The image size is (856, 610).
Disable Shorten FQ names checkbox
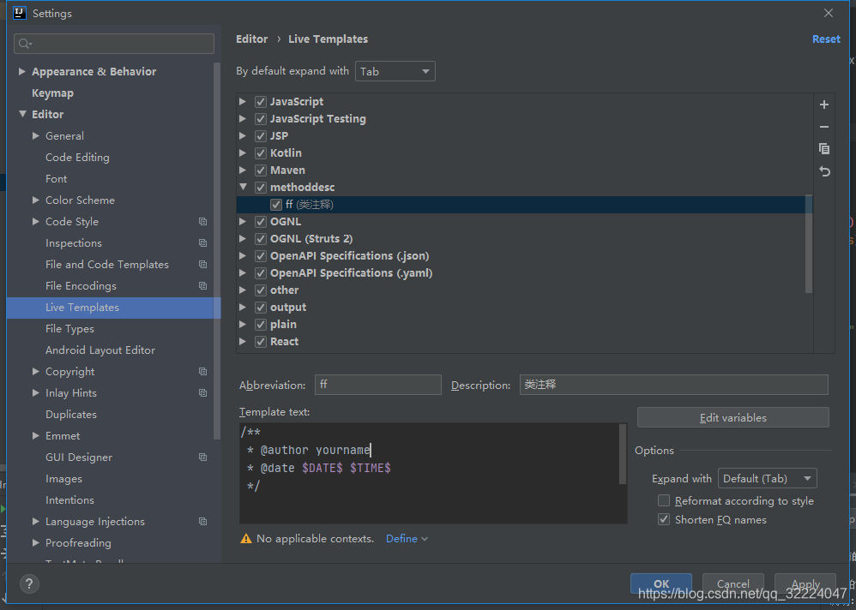[x=664, y=519]
